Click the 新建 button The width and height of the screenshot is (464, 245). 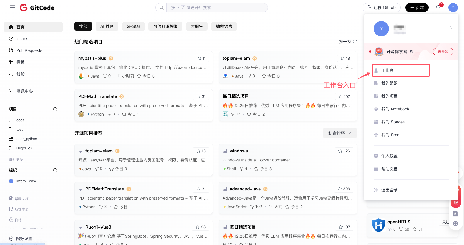pos(417,8)
